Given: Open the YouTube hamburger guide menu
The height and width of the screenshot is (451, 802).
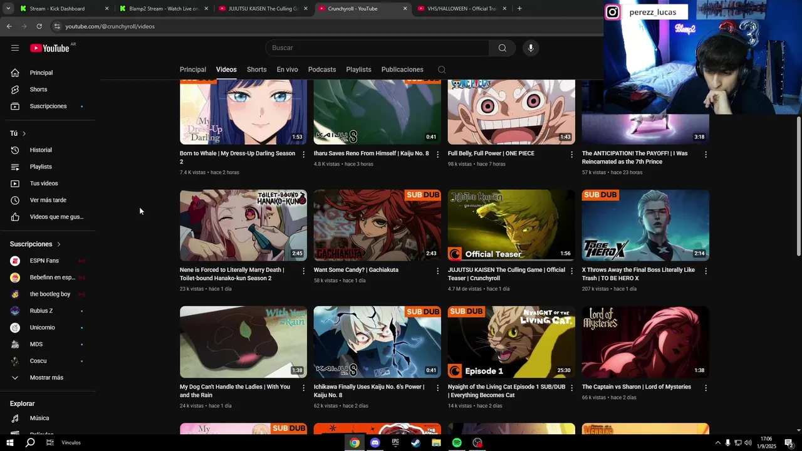Looking at the screenshot, I should point(15,48).
